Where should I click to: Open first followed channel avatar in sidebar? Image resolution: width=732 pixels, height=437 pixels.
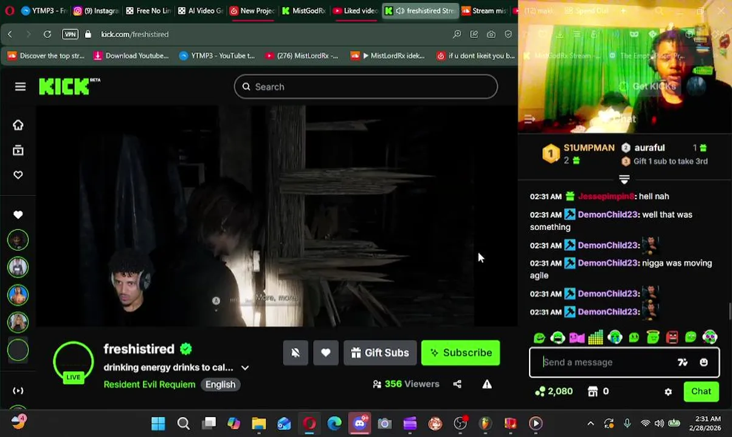[18, 240]
